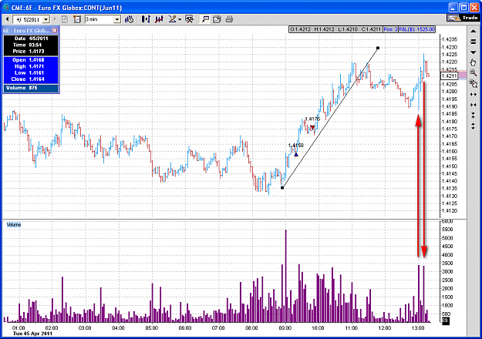Click the data window Date 4/5/2011 row
Screen dimensions: 482x339
point(31,39)
